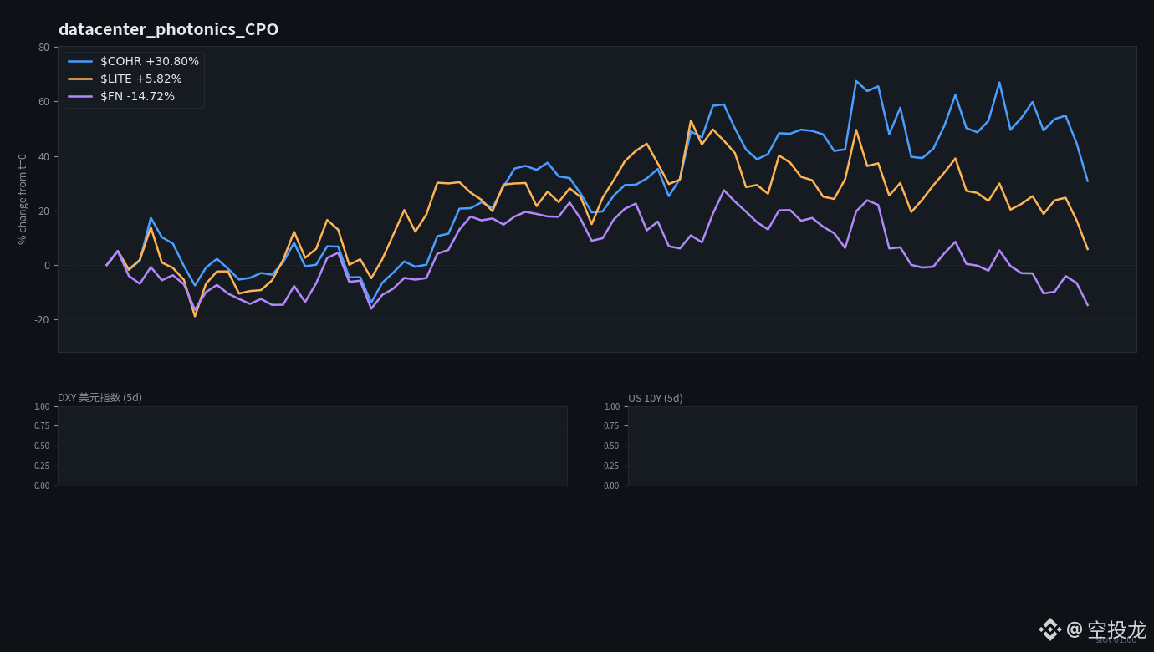Click the datacenter_photonics_CPO chart title
This screenshot has width=1154, height=652.
click(168, 29)
